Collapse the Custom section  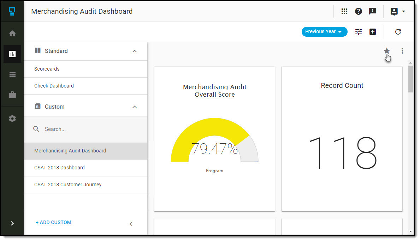click(135, 107)
